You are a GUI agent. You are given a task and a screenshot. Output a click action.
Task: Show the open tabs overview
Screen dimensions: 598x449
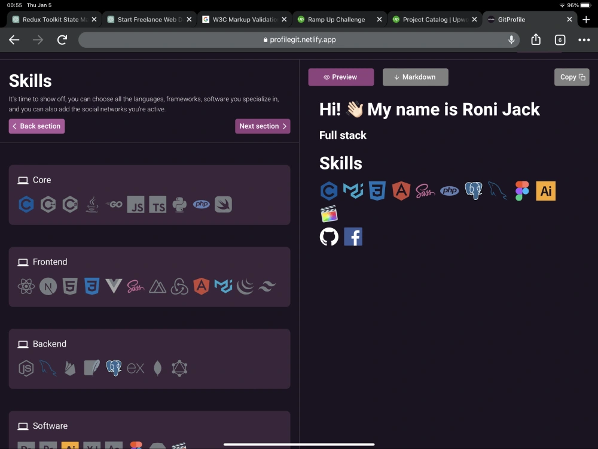560,40
